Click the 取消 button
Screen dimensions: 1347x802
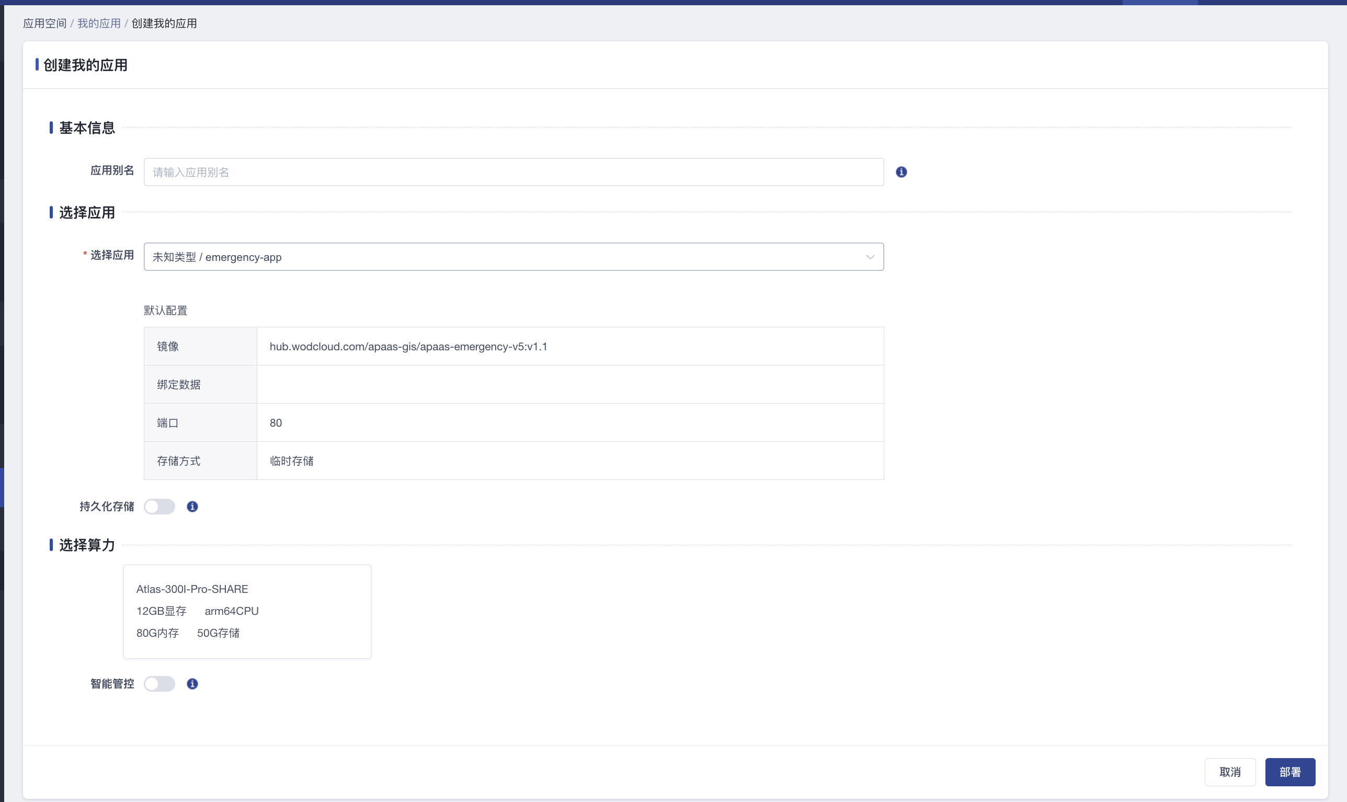(x=1230, y=772)
